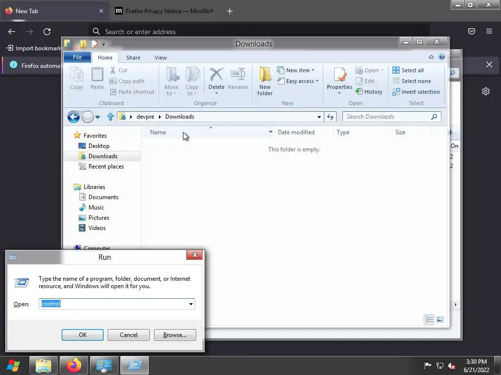Viewport: 501px width, 375px height.
Task: Expand the Easy access dropdown
Action: (298, 81)
